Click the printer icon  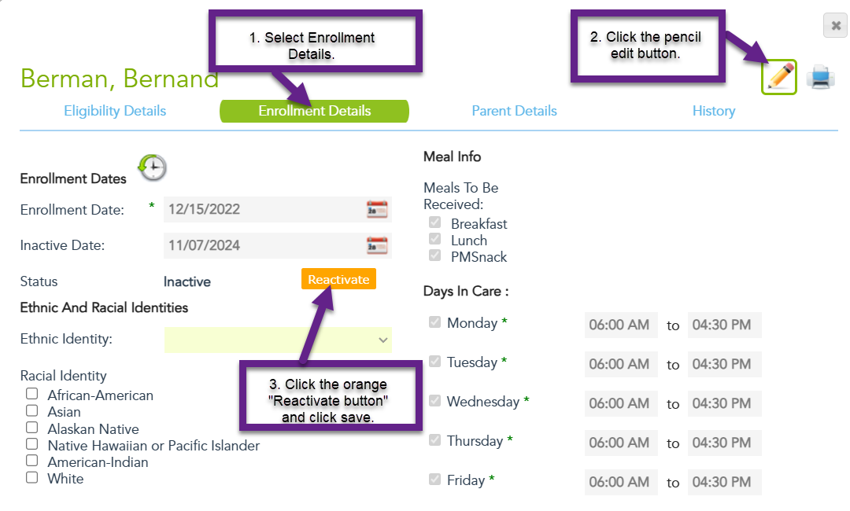pos(820,77)
